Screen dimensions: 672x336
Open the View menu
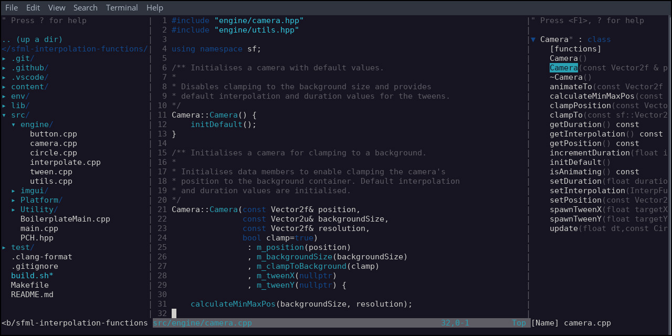[57, 8]
